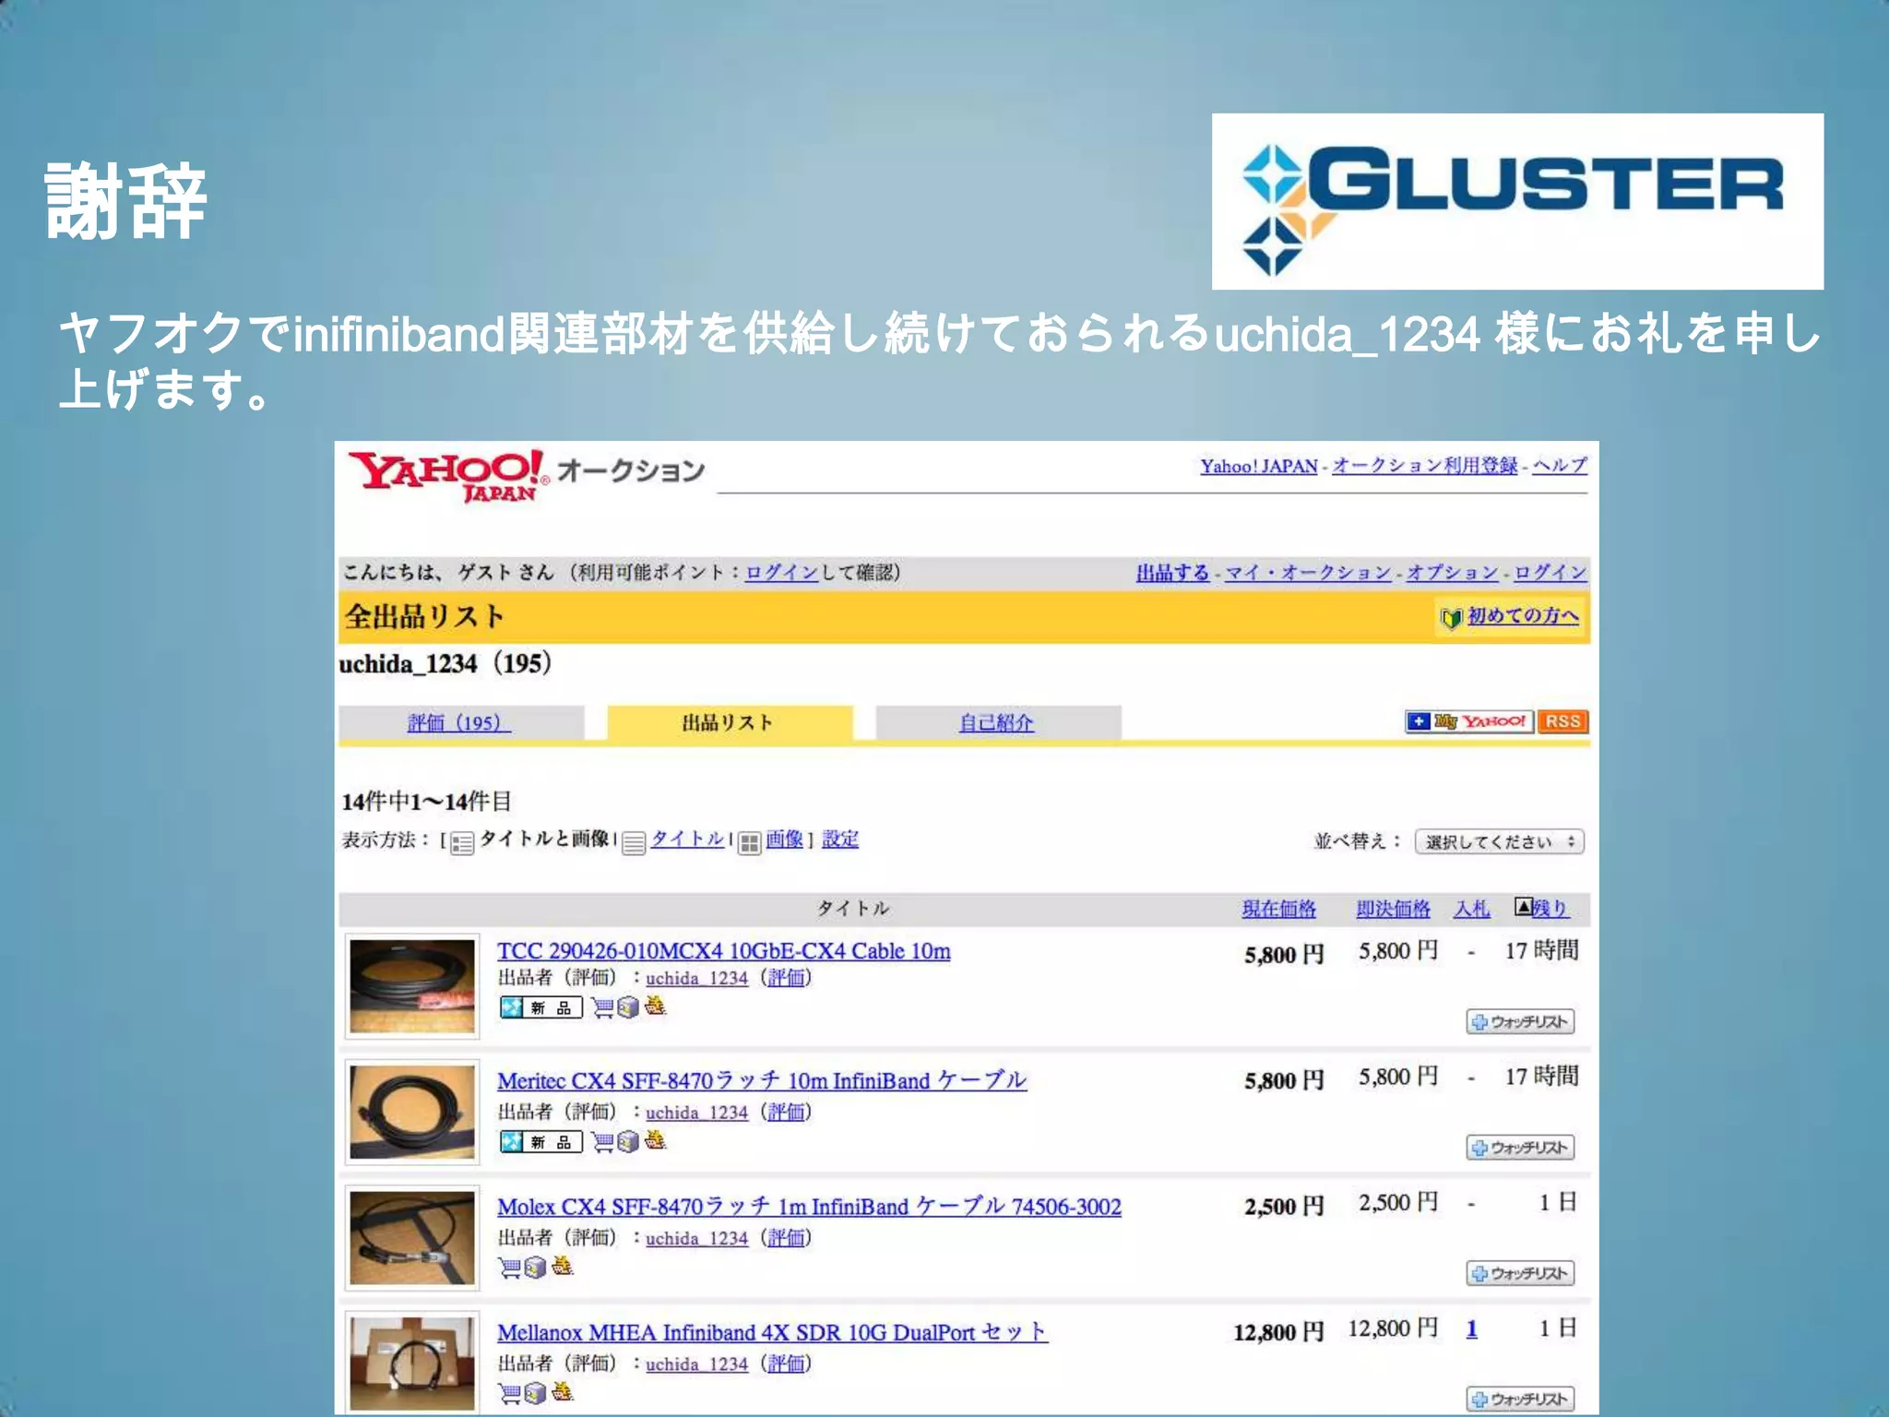Image resolution: width=1889 pixels, height=1417 pixels.
Task: Click the ログイン link in header
Action: [1550, 573]
